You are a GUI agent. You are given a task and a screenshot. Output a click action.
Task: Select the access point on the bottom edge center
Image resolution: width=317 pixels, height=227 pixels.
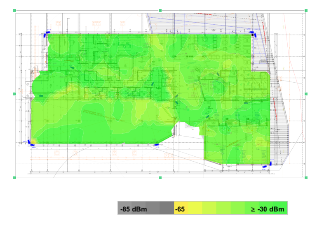[x=156, y=145]
